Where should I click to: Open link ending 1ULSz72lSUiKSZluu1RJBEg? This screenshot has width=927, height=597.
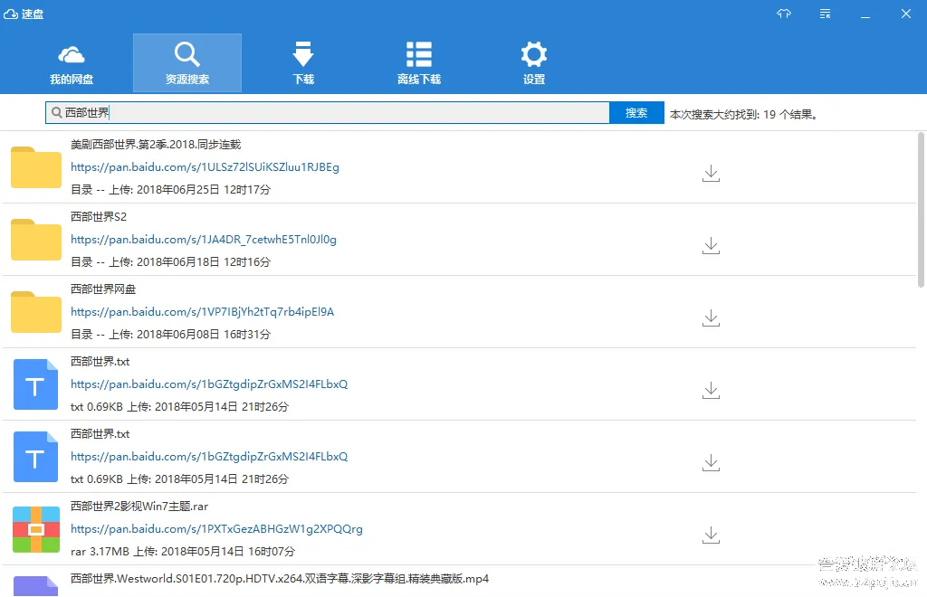coord(205,167)
